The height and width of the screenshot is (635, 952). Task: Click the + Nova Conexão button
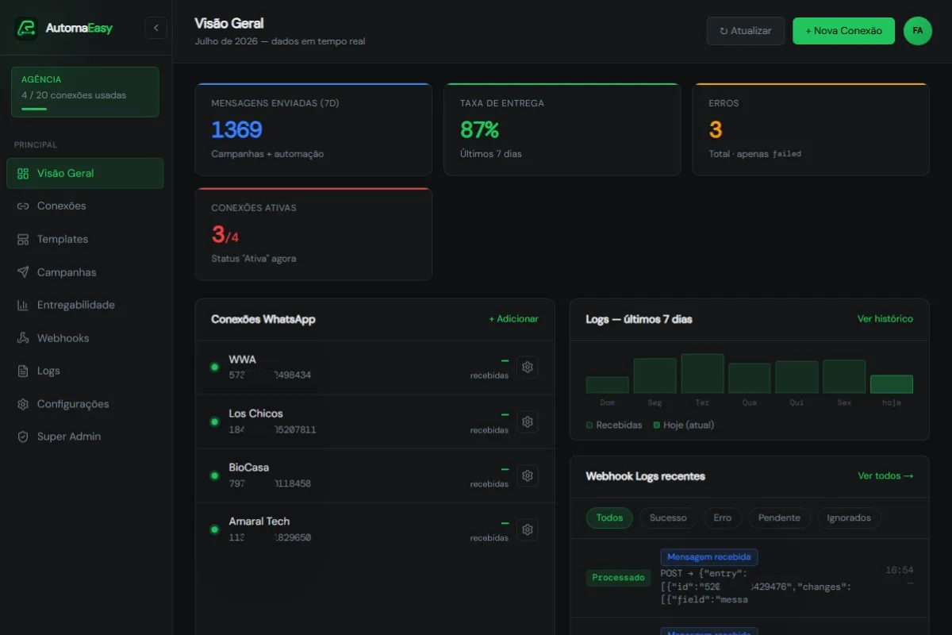[x=843, y=31]
